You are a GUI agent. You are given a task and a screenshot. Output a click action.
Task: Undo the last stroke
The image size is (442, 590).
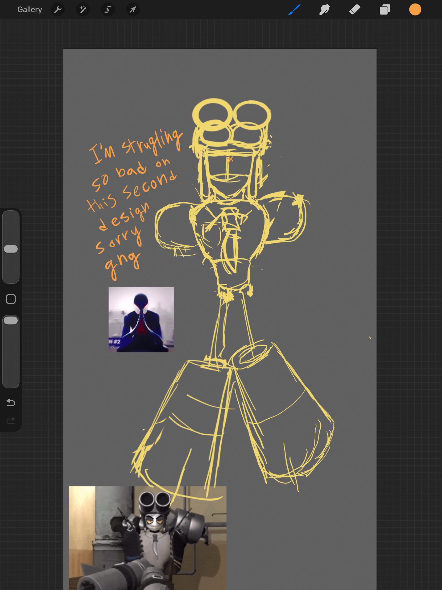tap(11, 403)
